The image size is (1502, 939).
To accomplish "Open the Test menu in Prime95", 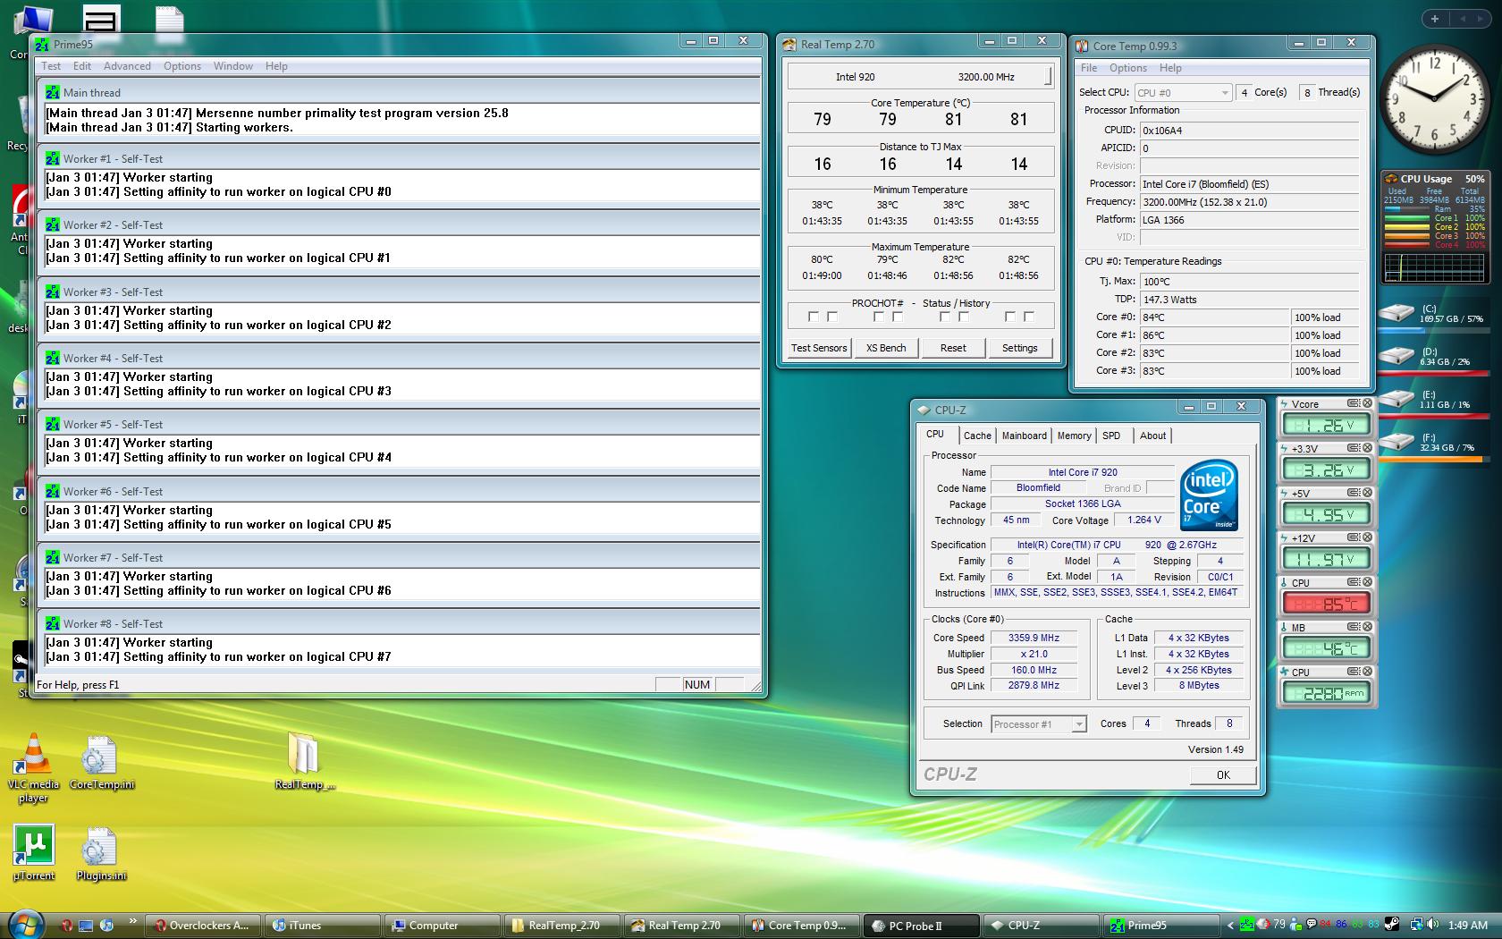I will point(51,66).
